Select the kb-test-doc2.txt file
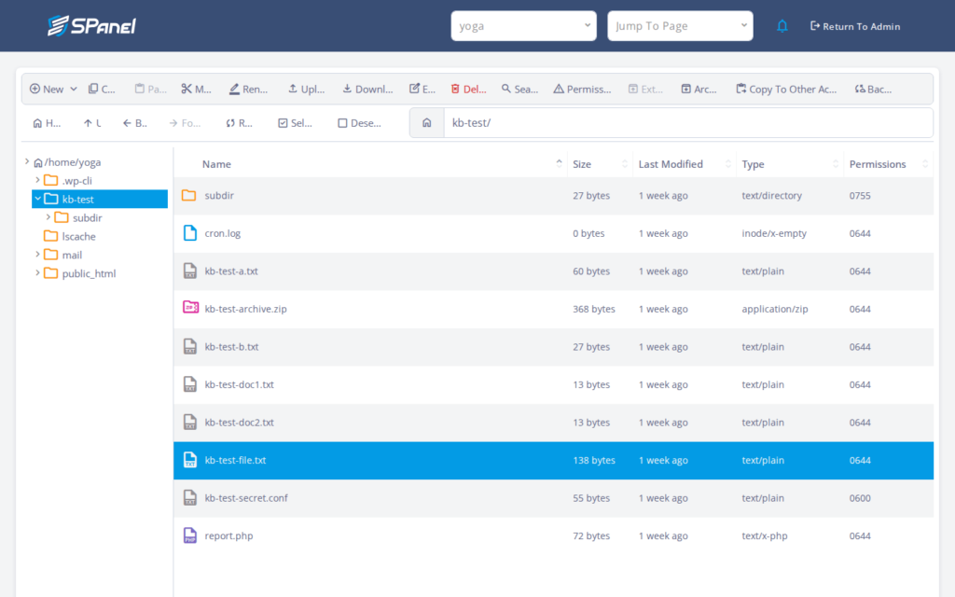Viewport: 955px width, 597px height. point(554,423)
